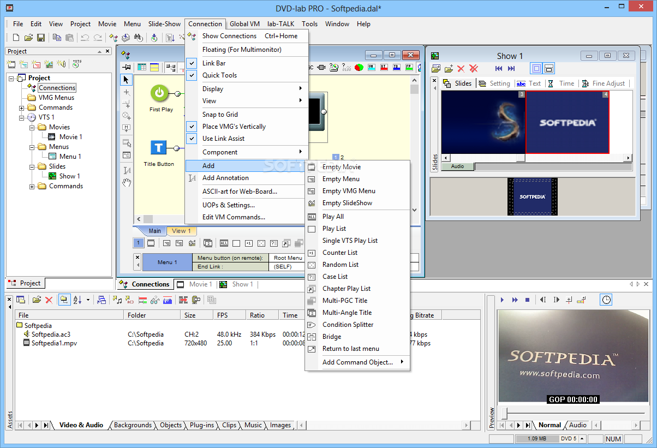Click the Stop square in Preview panel
657x448 pixels.
[527, 300]
